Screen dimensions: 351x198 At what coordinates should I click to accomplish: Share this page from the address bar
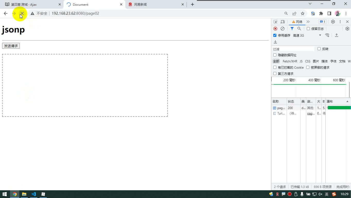pyautogui.click(x=294, y=13)
